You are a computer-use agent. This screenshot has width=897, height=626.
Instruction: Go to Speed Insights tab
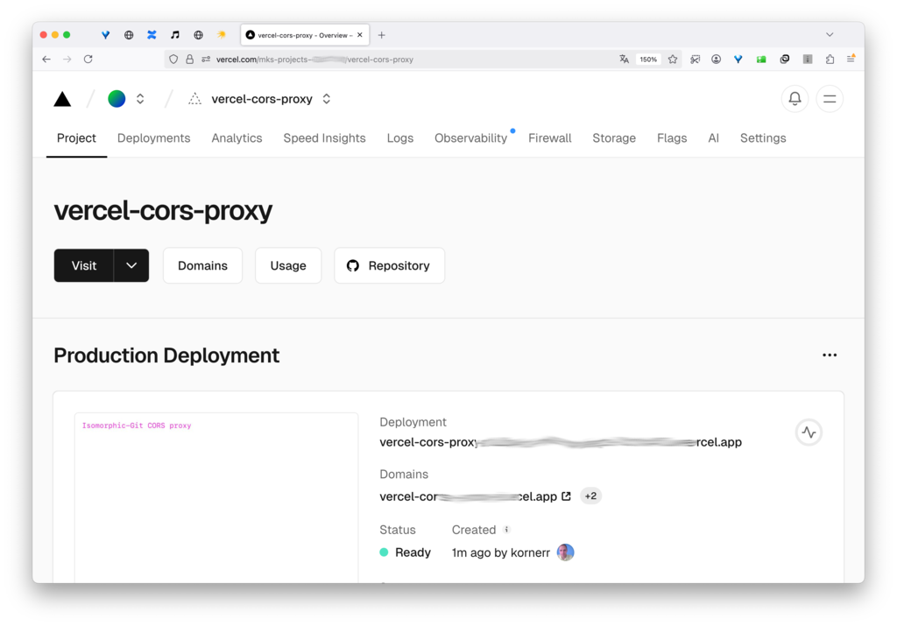(x=324, y=138)
